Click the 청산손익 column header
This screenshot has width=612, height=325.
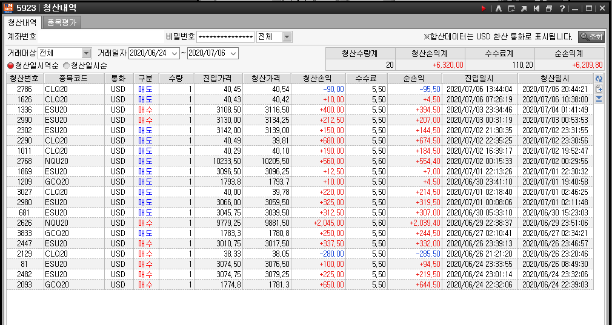coord(325,79)
